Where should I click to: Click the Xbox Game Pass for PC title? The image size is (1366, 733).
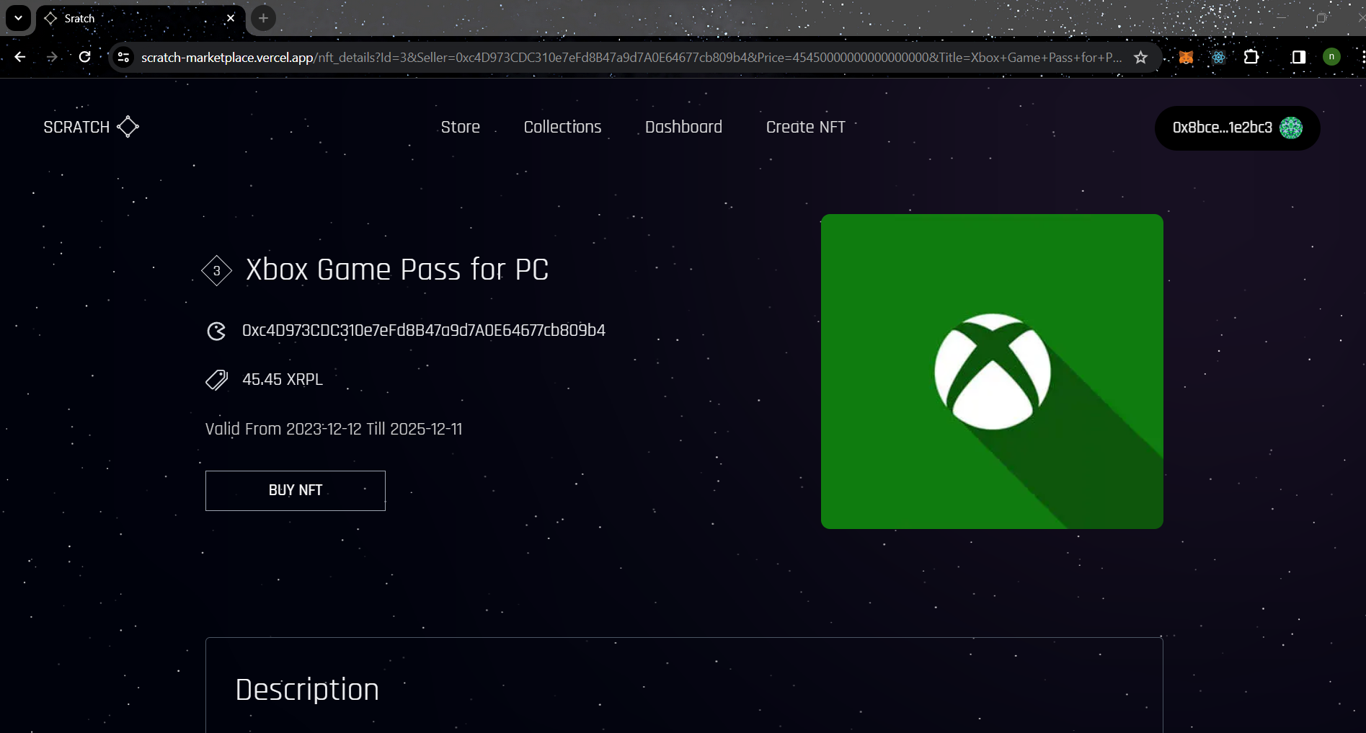(x=397, y=270)
